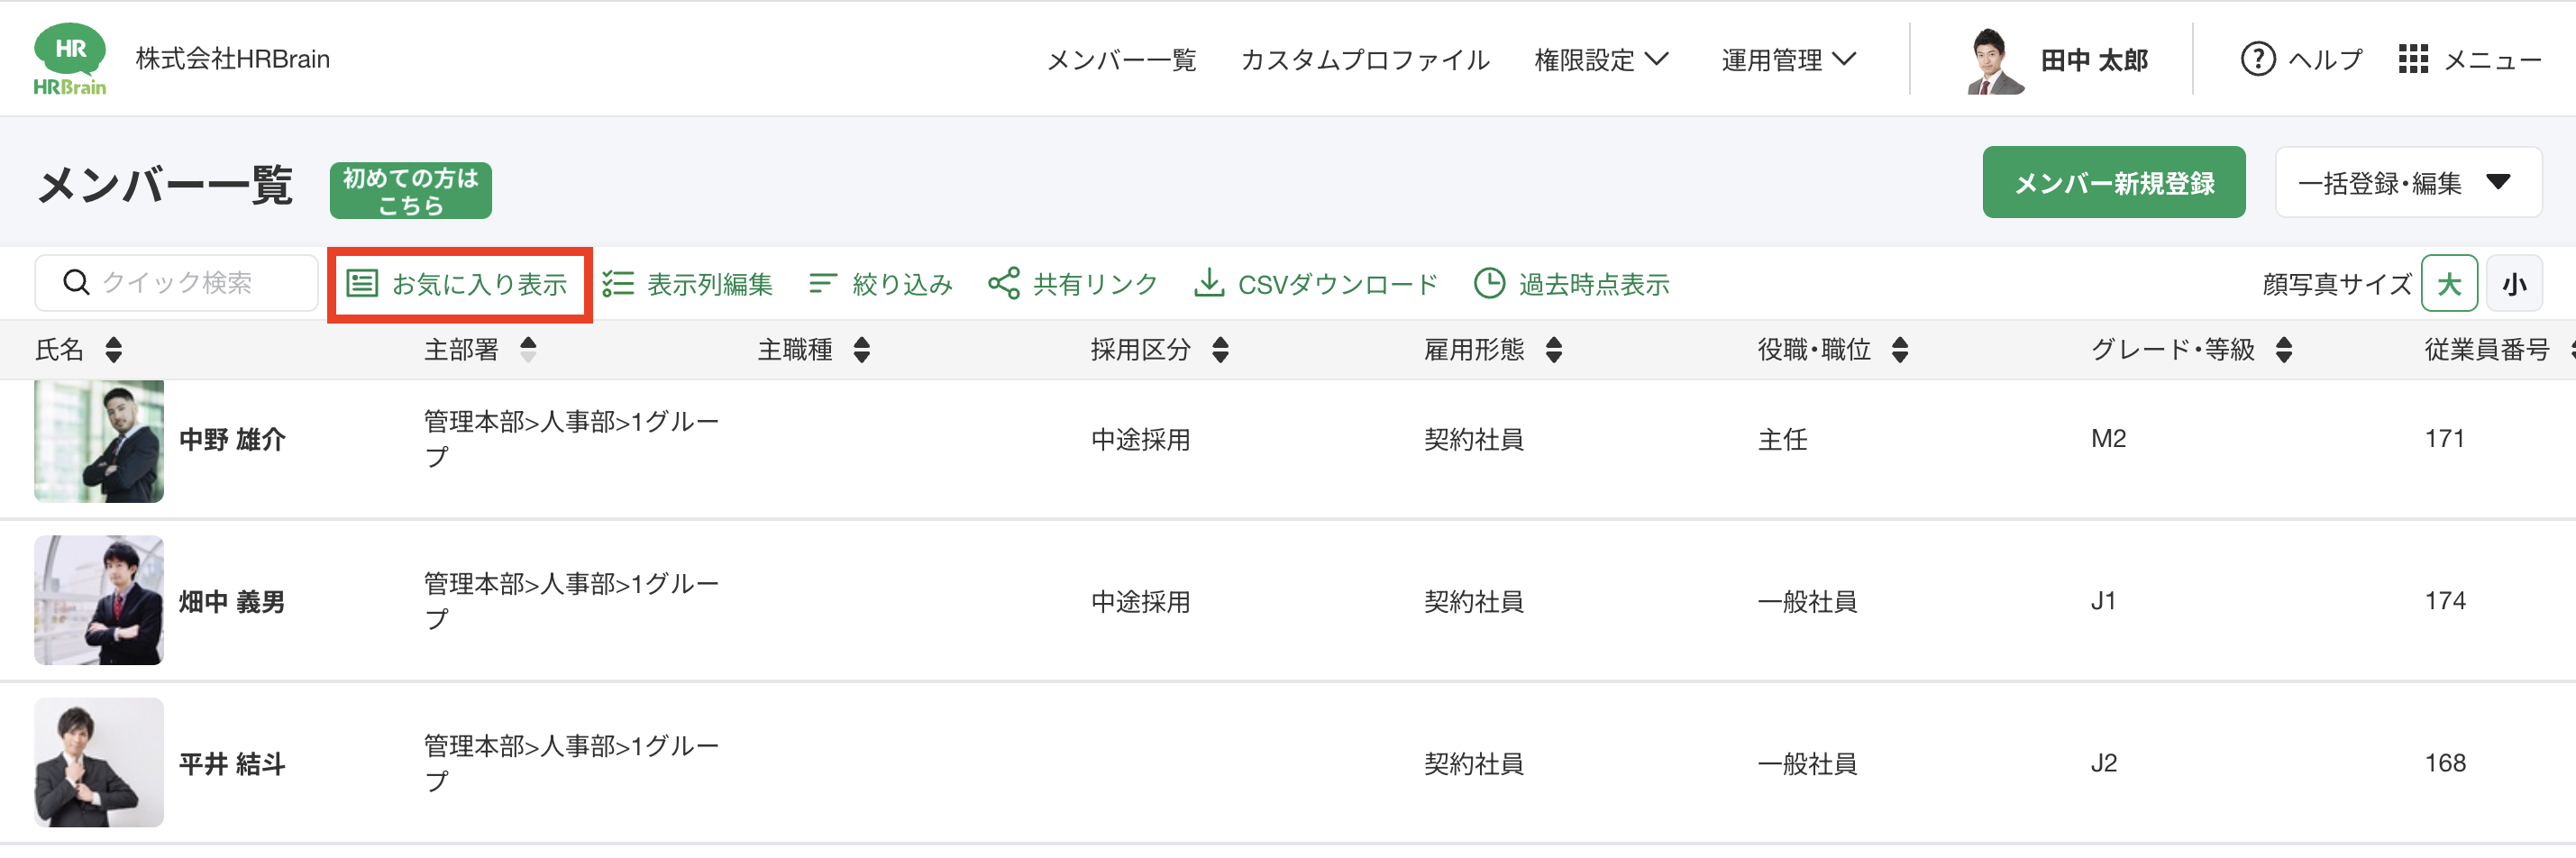Open the 一括登録・編集 dropdown
The image size is (2576, 858).
2407,183
